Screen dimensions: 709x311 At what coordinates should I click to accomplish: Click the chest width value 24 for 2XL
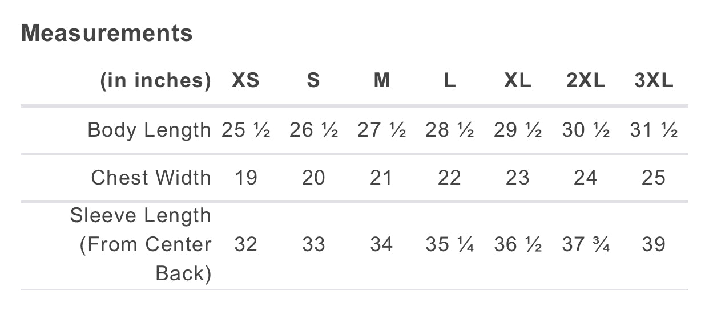[x=586, y=178]
